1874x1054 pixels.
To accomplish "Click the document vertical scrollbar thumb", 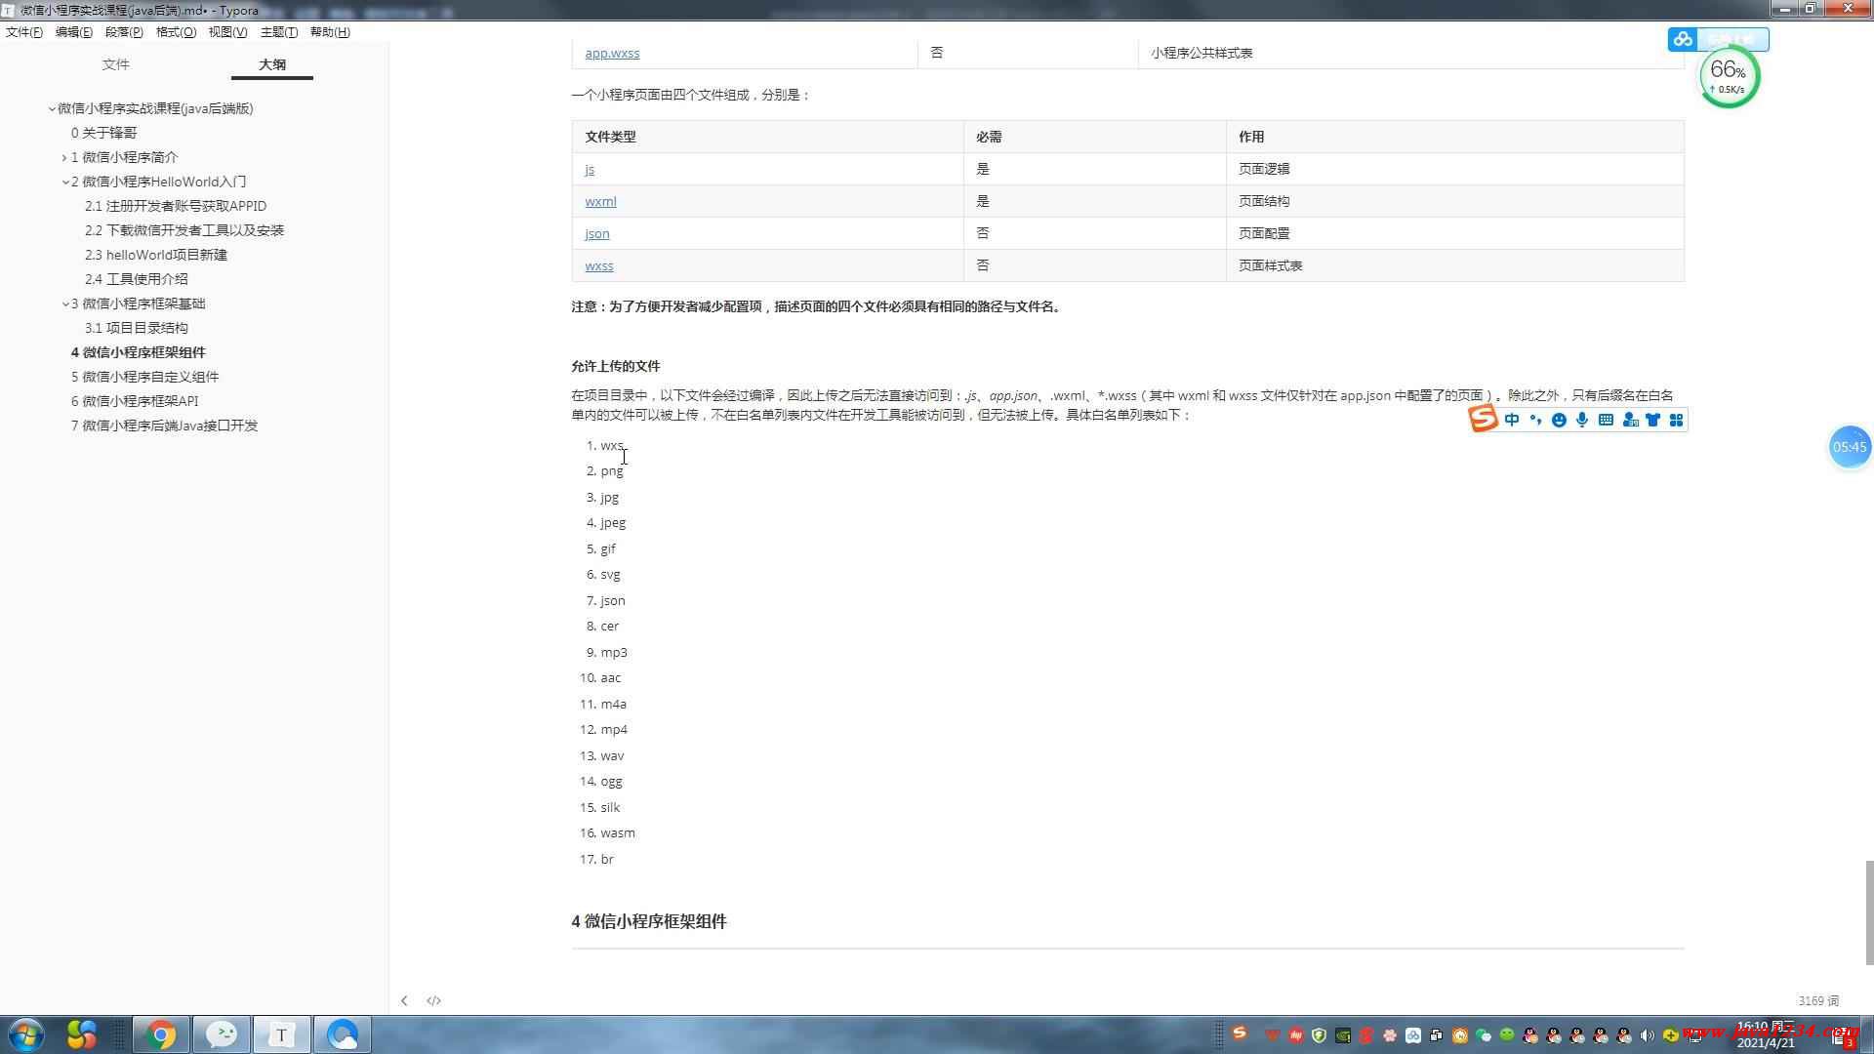I will tap(1869, 912).
